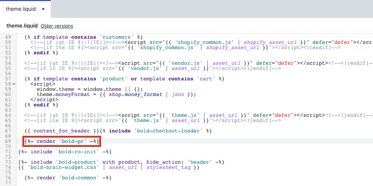Click the endif tag on line 62
The image size is (373, 186).
[x=41, y=105]
